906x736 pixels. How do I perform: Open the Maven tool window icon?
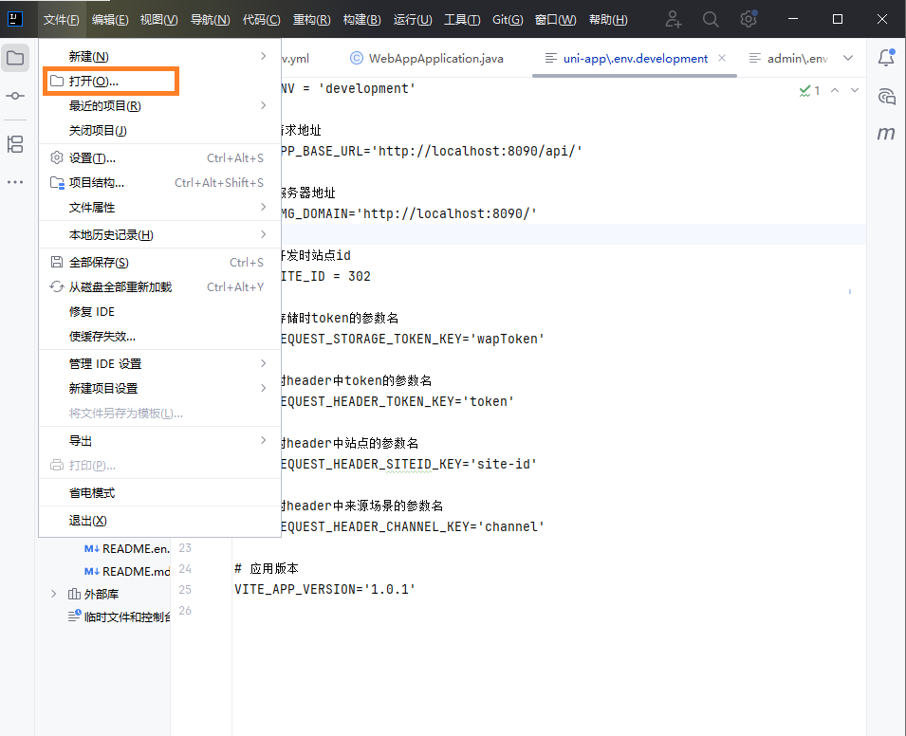coord(886,134)
